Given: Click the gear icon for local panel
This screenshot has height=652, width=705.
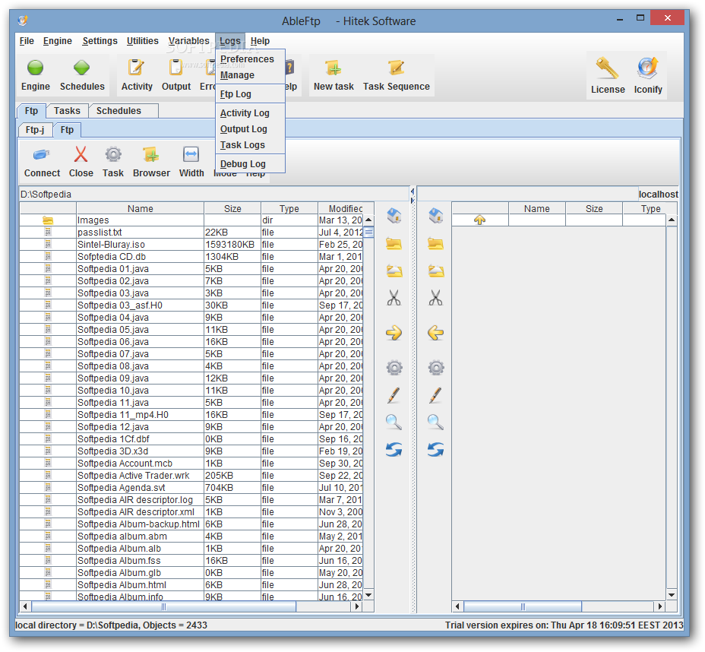Looking at the screenshot, I should point(394,368).
